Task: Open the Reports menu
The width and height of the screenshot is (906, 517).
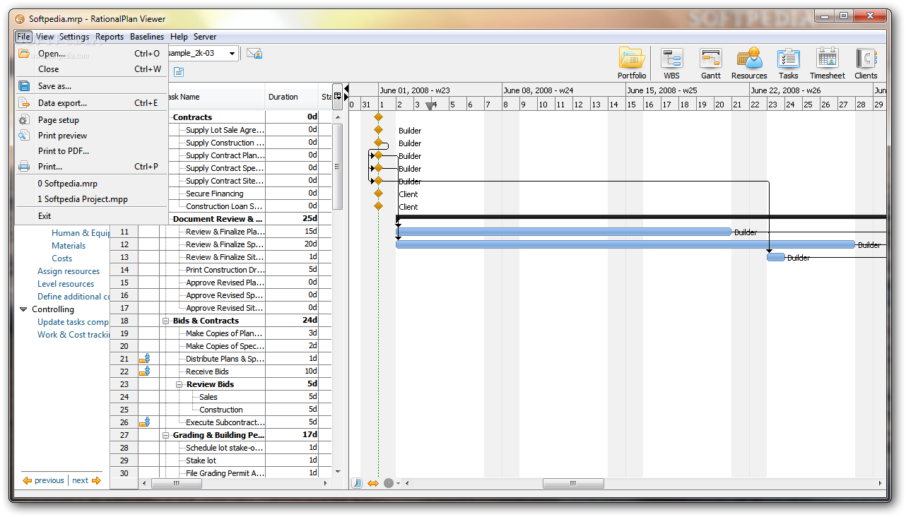Action: [110, 37]
